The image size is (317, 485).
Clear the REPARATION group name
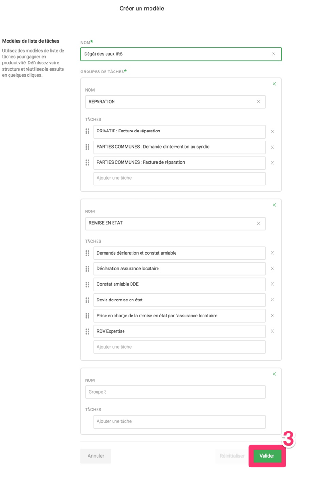coord(259,102)
